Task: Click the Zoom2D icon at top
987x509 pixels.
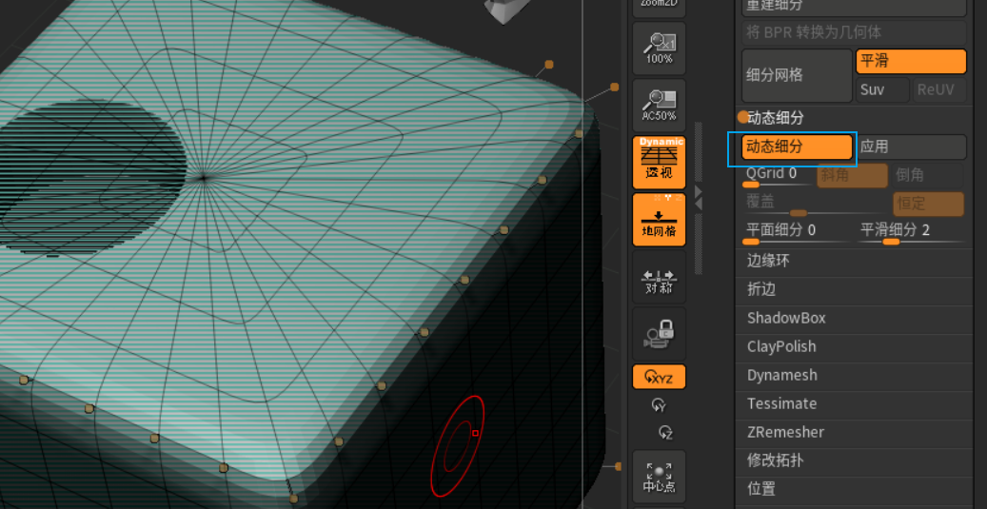Action: [659, 8]
